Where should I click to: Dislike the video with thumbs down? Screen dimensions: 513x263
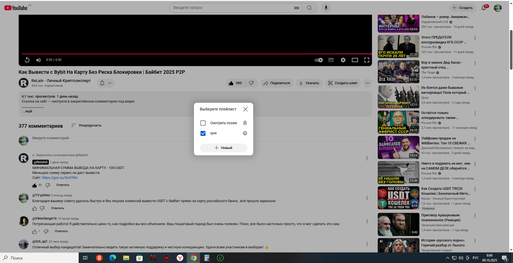pyautogui.click(x=251, y=83)
